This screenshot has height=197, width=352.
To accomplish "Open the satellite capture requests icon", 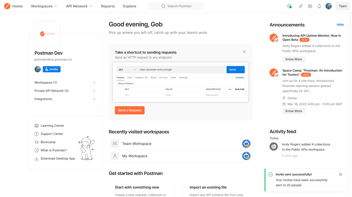I will tap(300, 6).
